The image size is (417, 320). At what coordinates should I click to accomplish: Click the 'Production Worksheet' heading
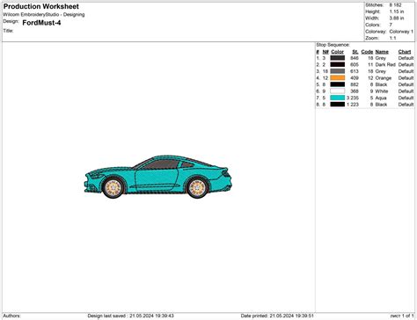(41, 6)
